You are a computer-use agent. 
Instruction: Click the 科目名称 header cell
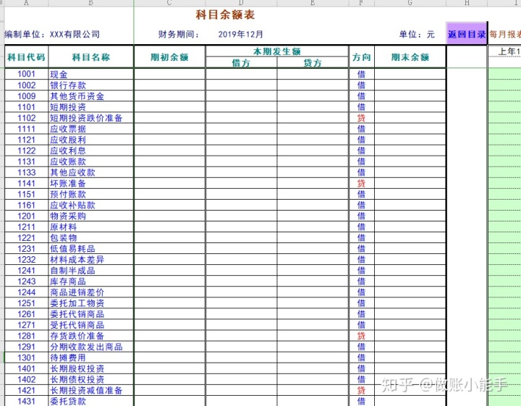[90, 57]
